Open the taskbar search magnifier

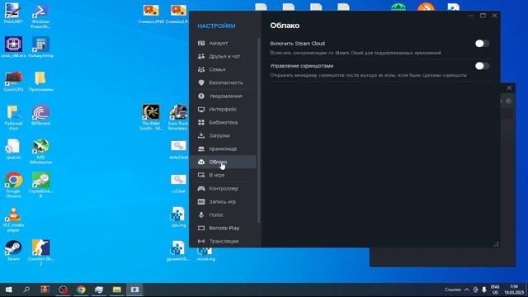26,290
